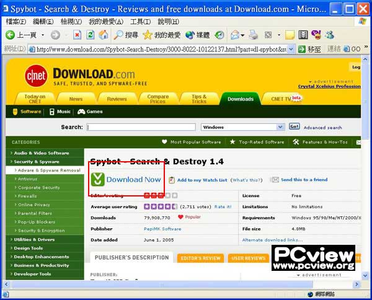This screenshot has height=300, width=372.
Task: Select Firewalls subcategory
Action: (x=27, y=196)
